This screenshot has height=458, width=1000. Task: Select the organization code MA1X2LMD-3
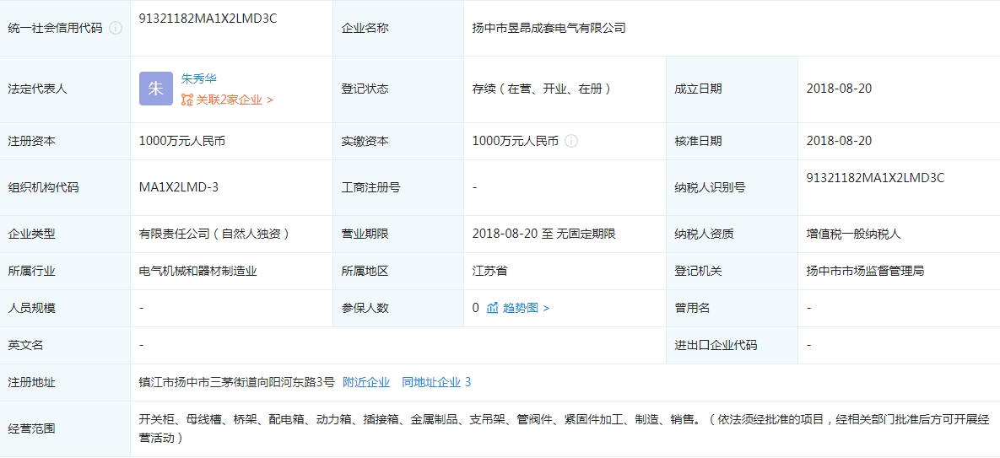(x=179, y=187)
